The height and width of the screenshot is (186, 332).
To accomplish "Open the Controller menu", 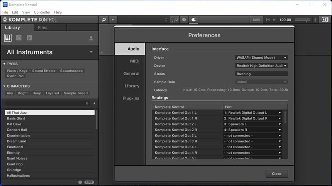I will [x=42, y=12].
